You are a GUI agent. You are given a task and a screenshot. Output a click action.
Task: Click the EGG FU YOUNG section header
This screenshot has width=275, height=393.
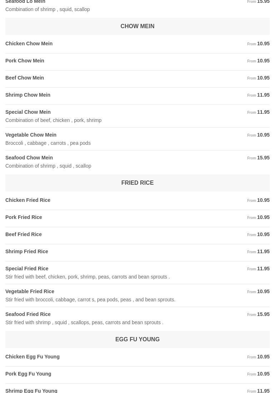point(137,340)
